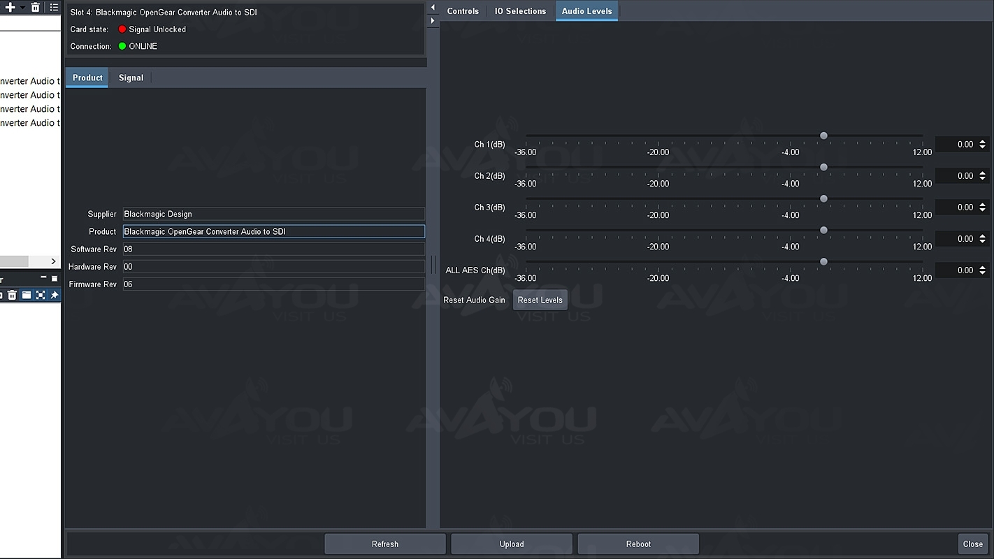Open the dropdown arrow beside the plus icon
Viewport: 994px width, 559px height.
pos(22,7)
